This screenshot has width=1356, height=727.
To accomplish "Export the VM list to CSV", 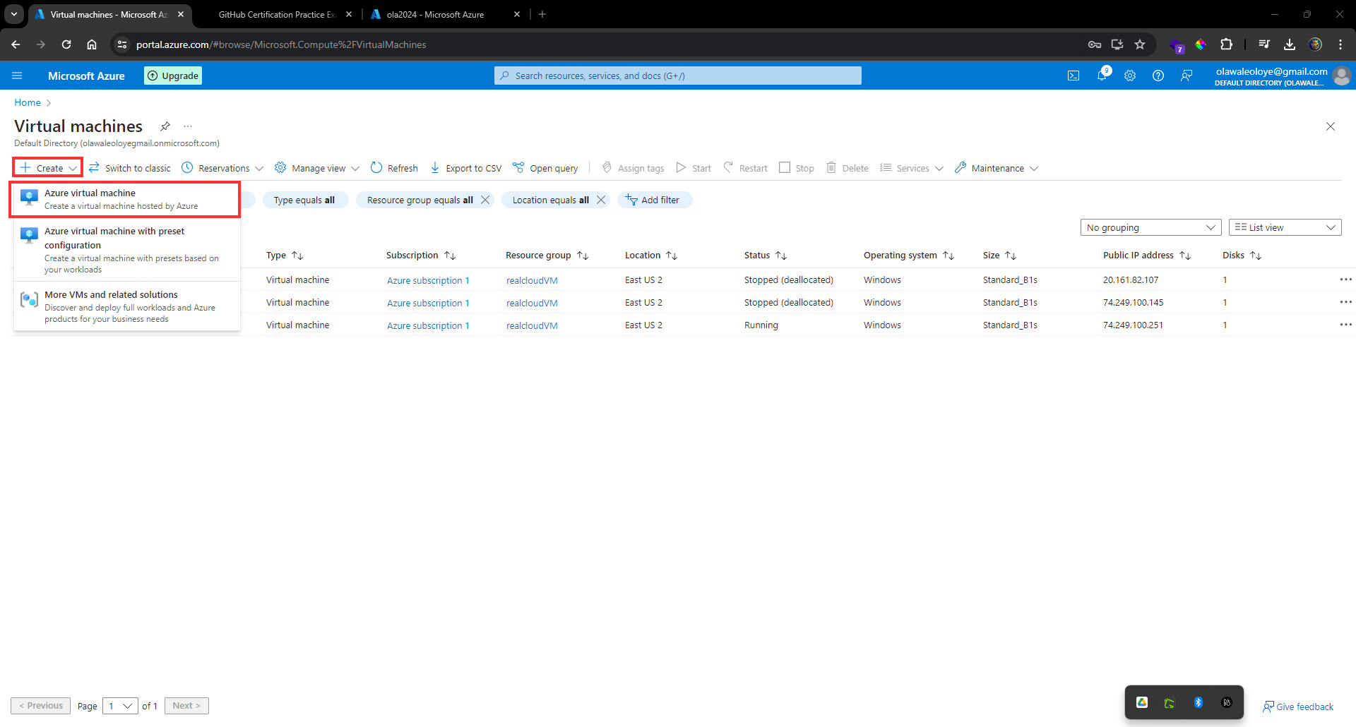I will pyautogui.click(x=465, y=167).
